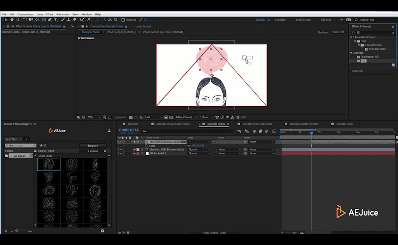Click the composition mini-flowchart icon in timeline
Screen dimensions: 398x245
point(239,131)
